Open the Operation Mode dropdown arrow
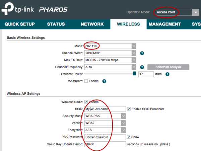201x151 pixels. [196, 12]
